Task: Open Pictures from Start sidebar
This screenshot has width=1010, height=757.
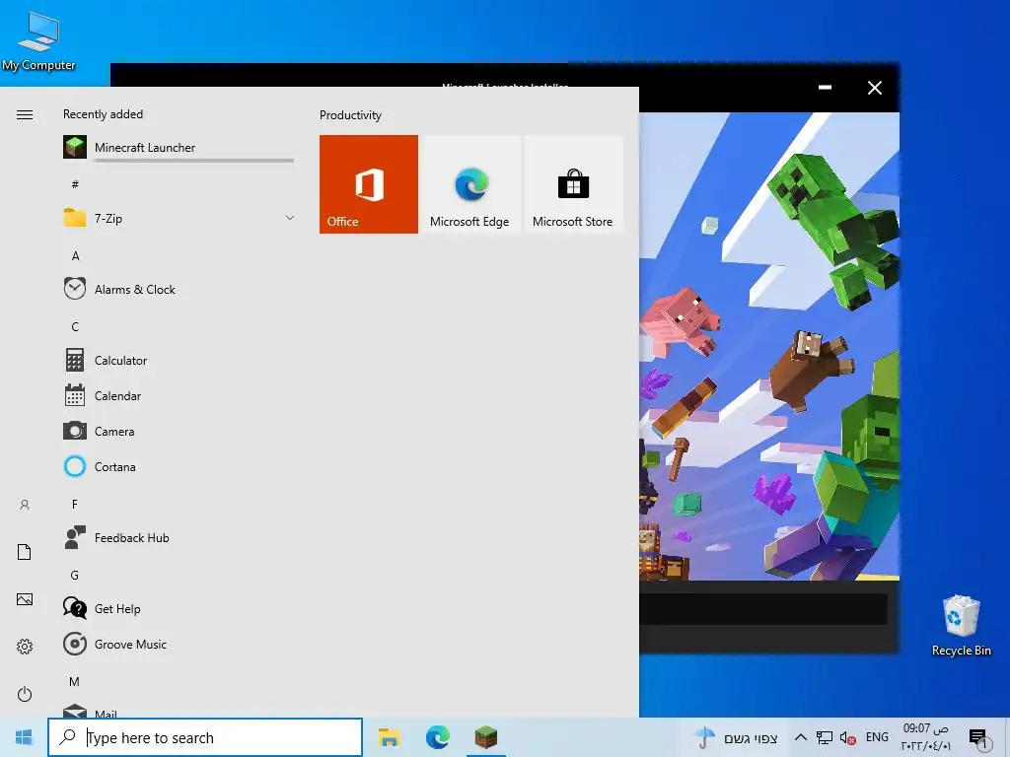Action: [25, 599]
